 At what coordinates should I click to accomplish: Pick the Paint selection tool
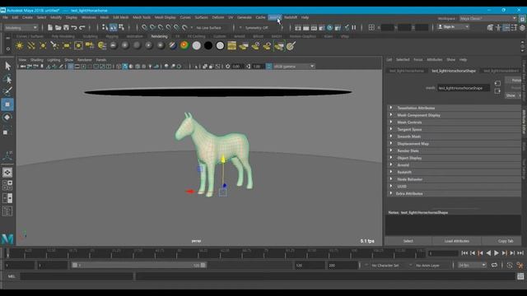(x=7, y=91)
